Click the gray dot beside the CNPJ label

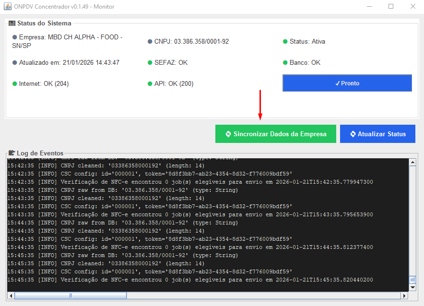click(x=150, y=42)
